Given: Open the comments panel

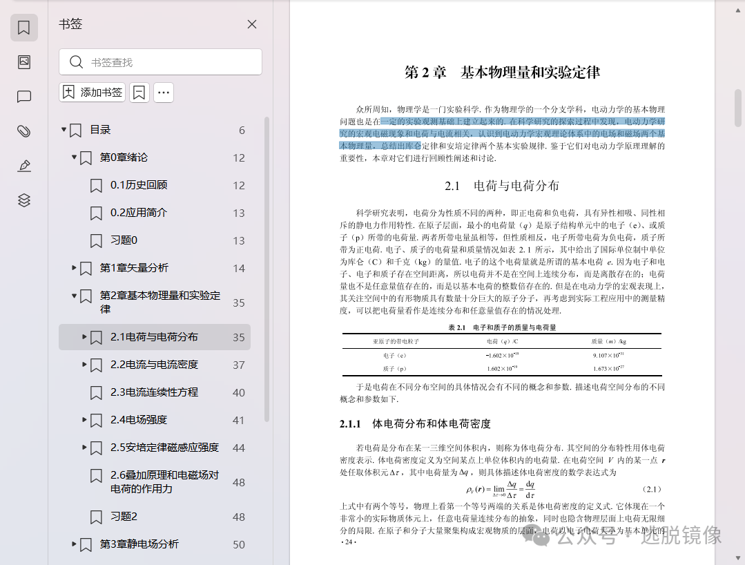Looking at the screenshot, I should click(23, 97).
